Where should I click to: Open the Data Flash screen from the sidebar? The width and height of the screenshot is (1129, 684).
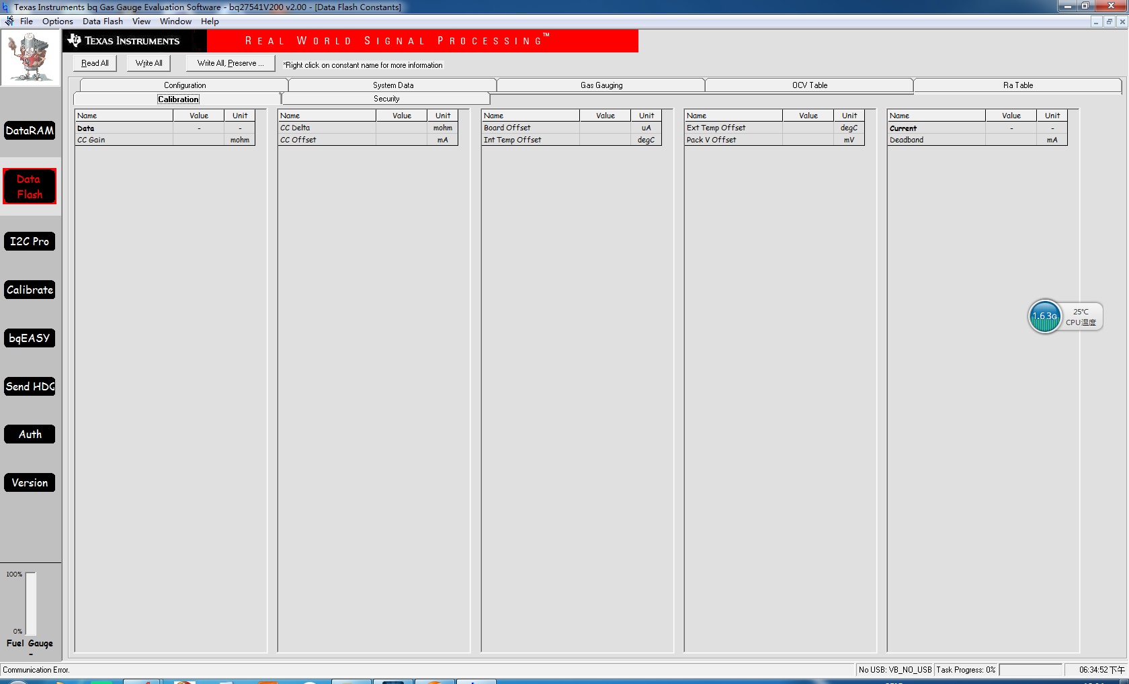(30, 186)
